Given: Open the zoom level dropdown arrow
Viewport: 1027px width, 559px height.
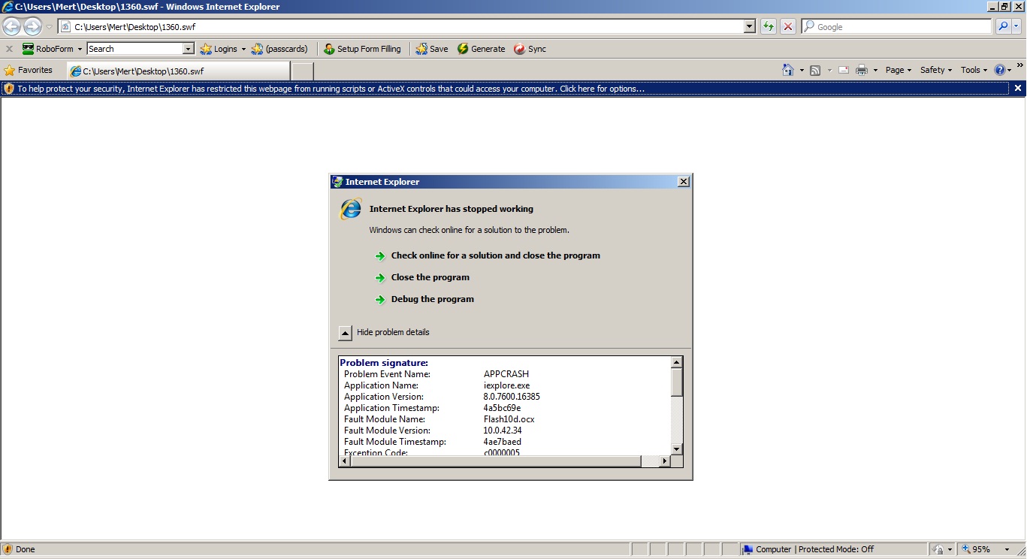Looking at the screenshot, I should (x=1007, y=549).
